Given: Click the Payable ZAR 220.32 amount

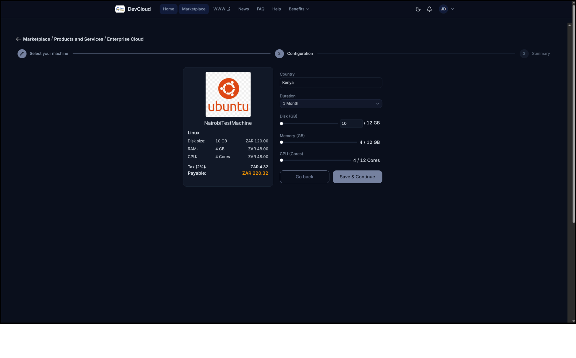Looking at the screenshot, I should point(255,173).
